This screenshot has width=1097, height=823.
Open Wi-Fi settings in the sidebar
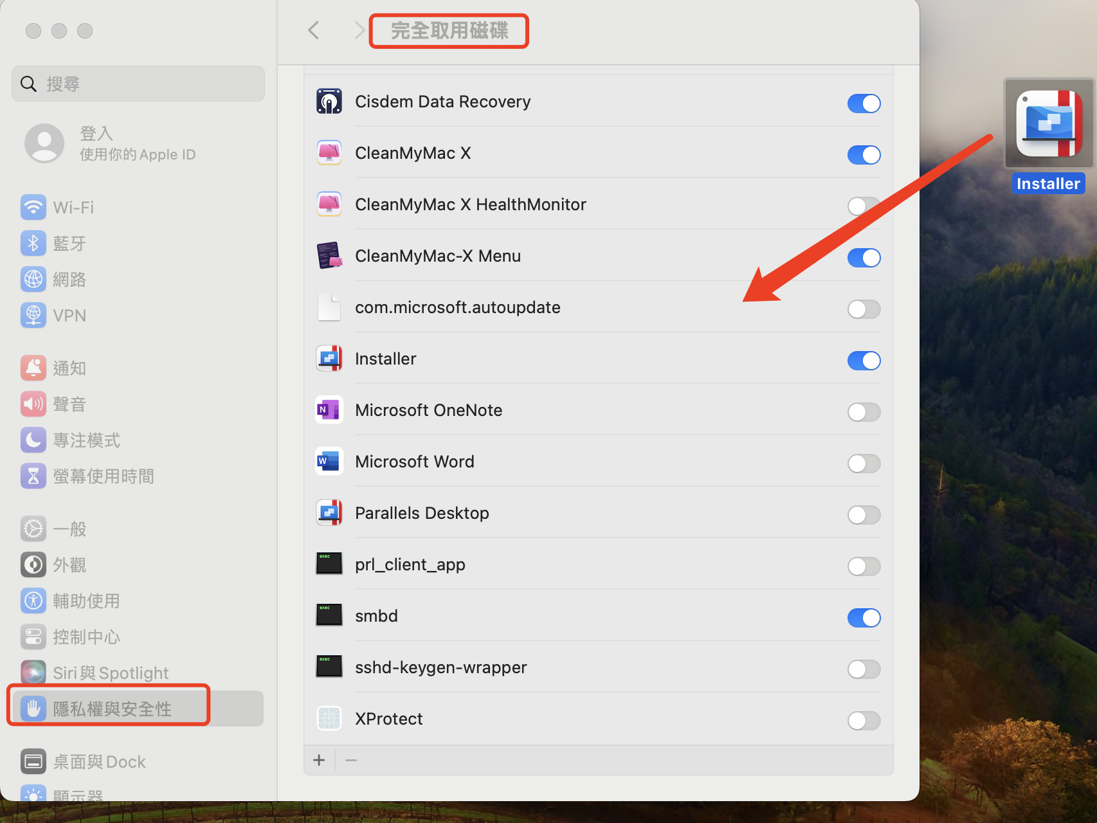click(x=73, y=208)
